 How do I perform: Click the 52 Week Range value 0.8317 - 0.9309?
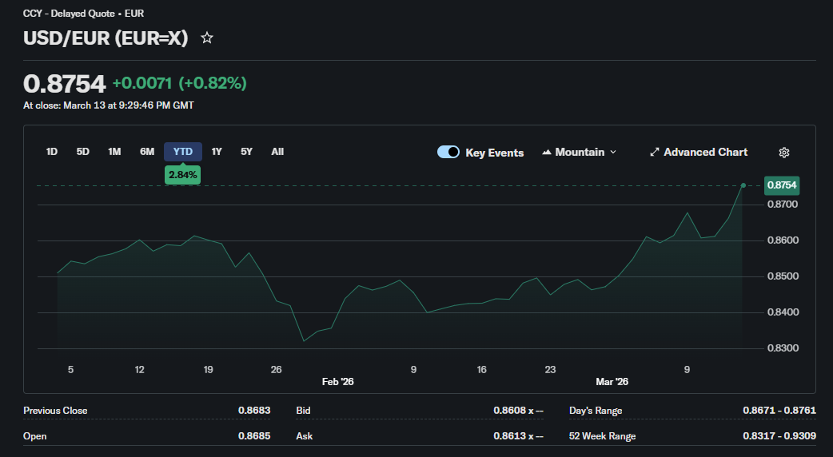[779, 435]
